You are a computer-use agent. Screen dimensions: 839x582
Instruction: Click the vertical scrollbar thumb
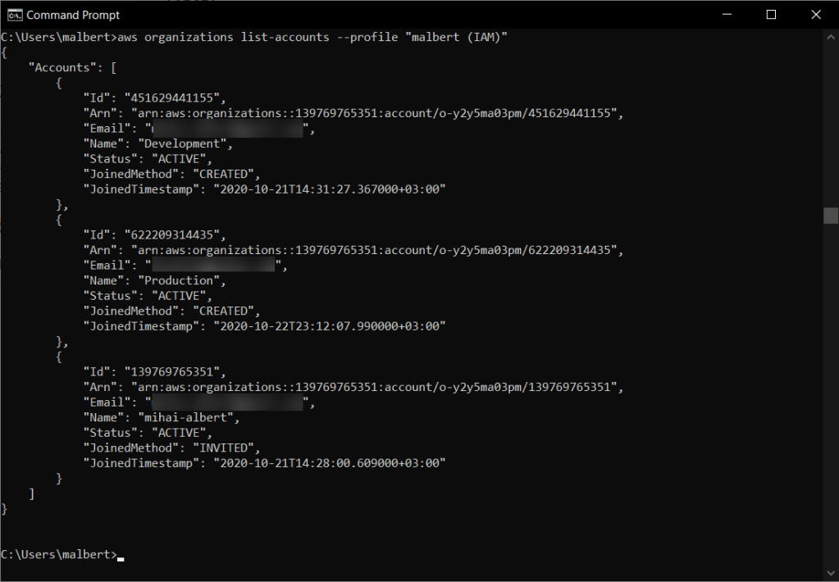coord(830,215)
